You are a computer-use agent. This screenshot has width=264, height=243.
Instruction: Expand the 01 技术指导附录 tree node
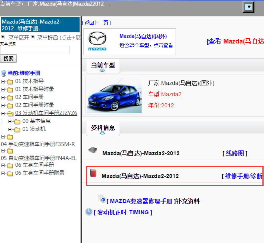click(x=3, y=89)
